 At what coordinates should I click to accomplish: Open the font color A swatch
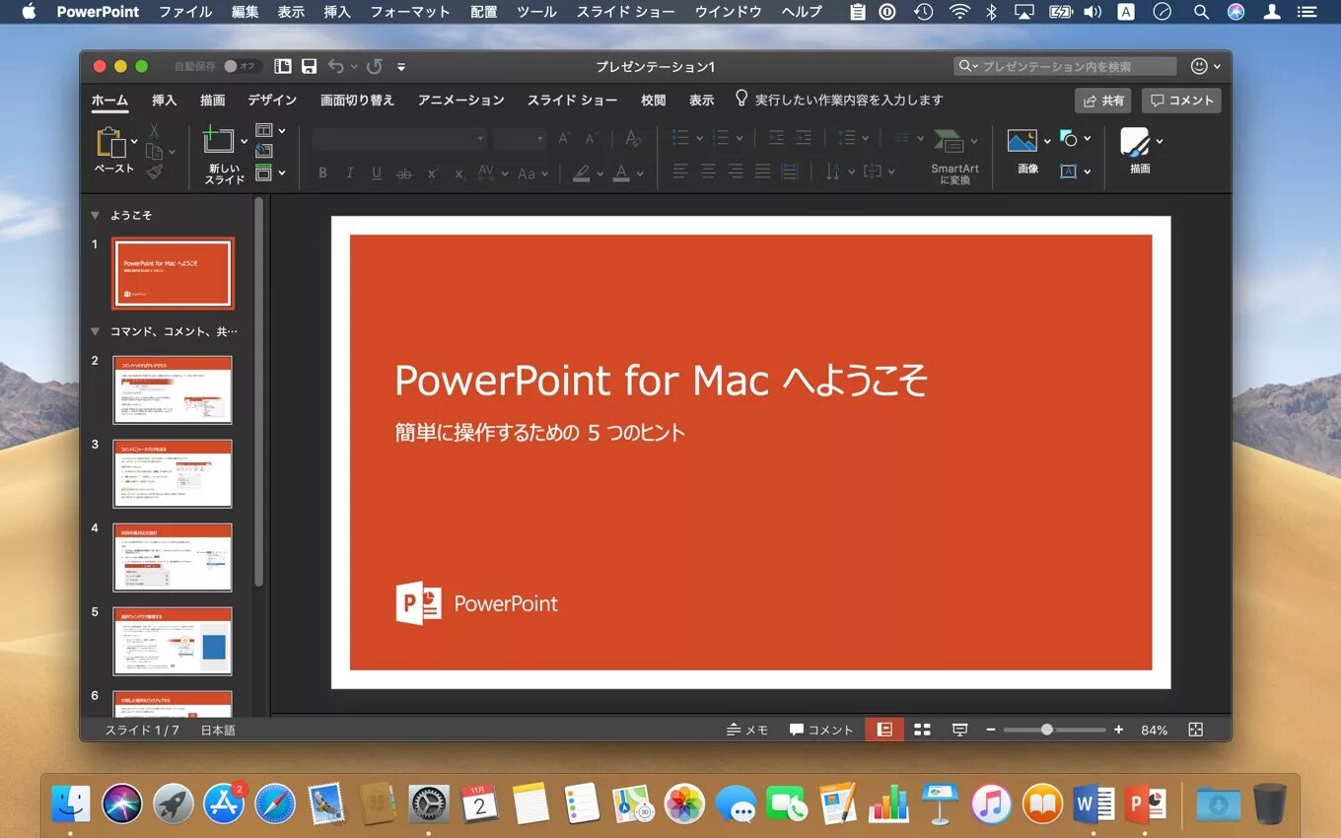click(x=621, y=174)
